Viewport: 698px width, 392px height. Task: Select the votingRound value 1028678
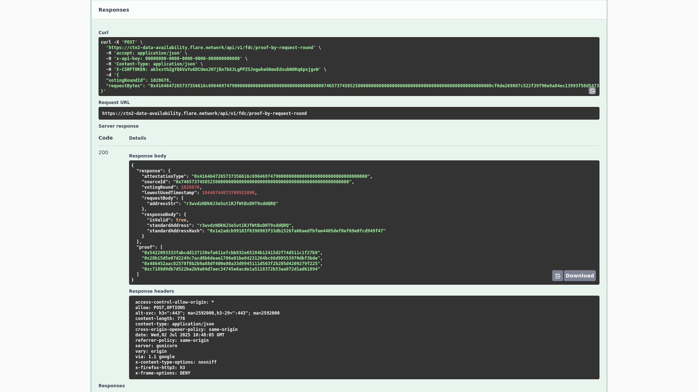(x=190, y=187)
